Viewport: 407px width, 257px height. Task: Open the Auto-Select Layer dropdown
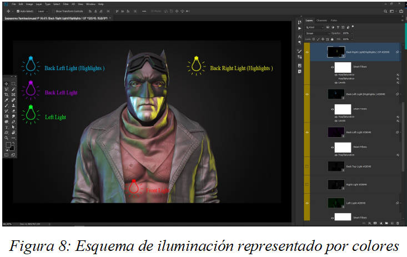44,11
